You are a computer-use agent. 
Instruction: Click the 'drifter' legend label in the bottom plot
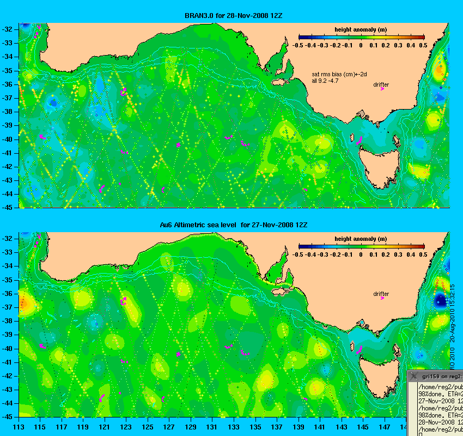tap(381, 294)
